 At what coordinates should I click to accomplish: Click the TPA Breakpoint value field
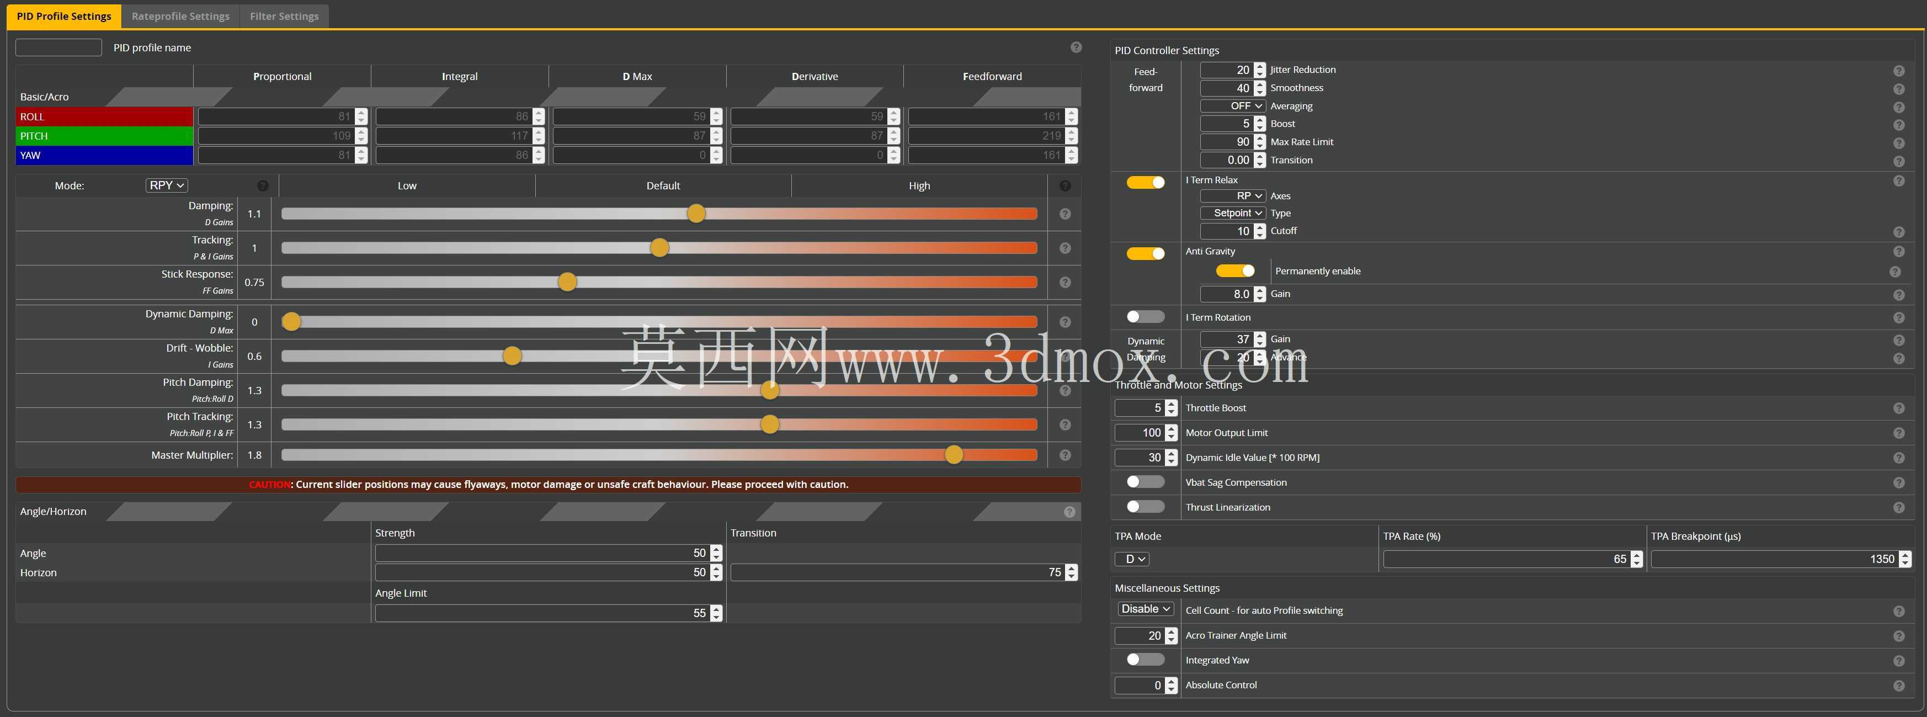pos(1780,559)
